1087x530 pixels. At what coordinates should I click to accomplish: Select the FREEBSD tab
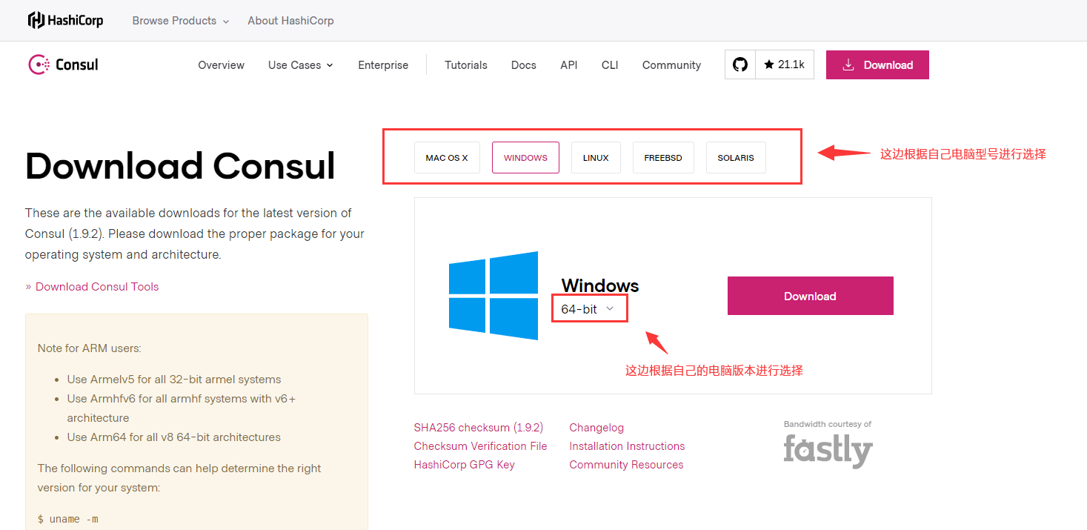click(x=663, y=158)
